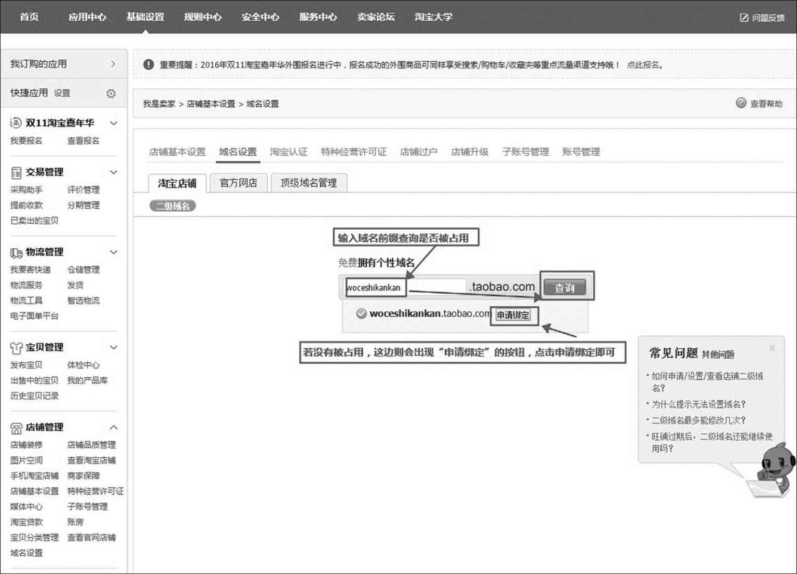Open the 安全中心 top menu
797x574 pixels.
tap(260, 17)
